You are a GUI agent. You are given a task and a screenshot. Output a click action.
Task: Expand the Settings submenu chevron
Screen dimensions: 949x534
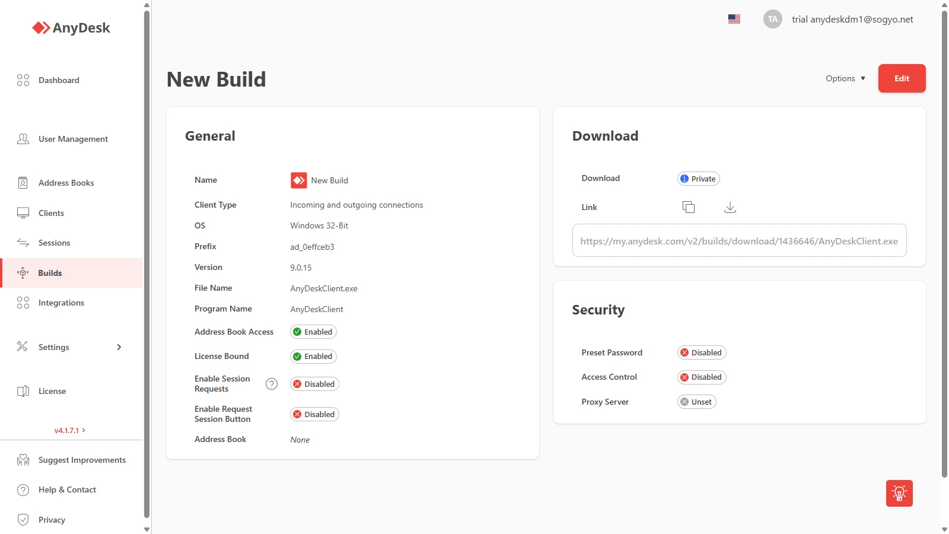[x=119, y=347]
